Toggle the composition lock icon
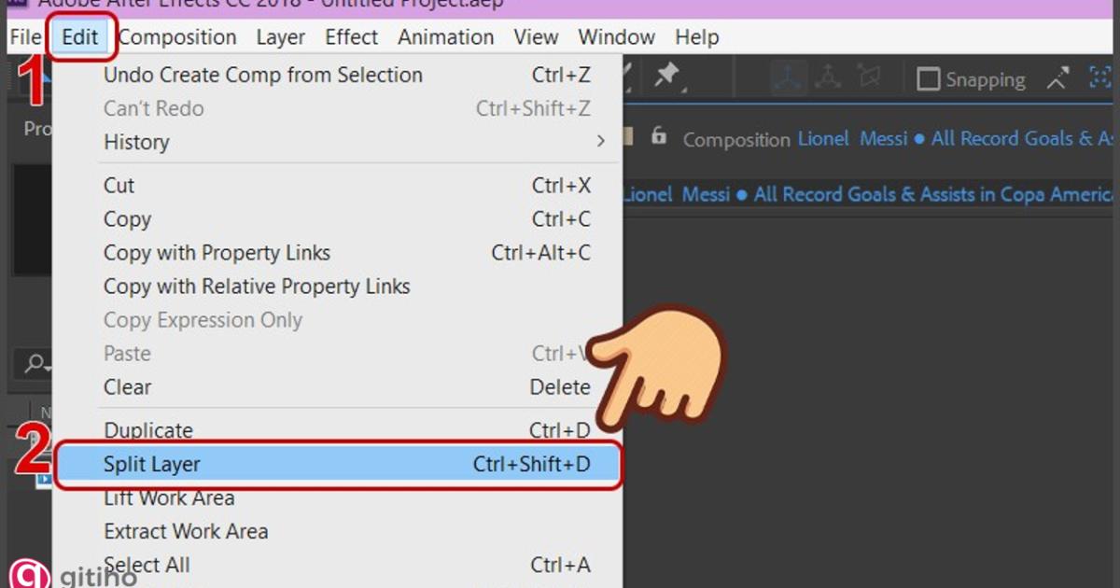 pos(660,138)
